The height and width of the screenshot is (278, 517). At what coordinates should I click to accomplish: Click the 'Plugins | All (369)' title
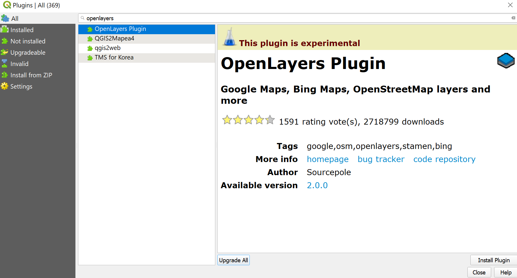click(x=36, y=5)
